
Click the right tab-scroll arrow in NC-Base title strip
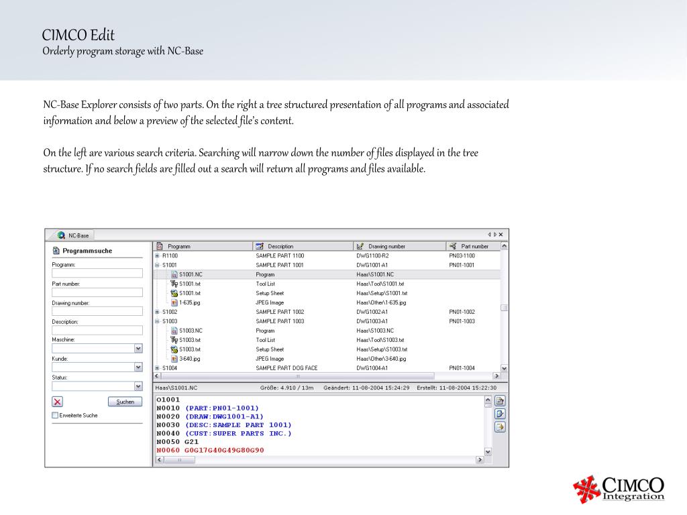(x=495, y=235)
